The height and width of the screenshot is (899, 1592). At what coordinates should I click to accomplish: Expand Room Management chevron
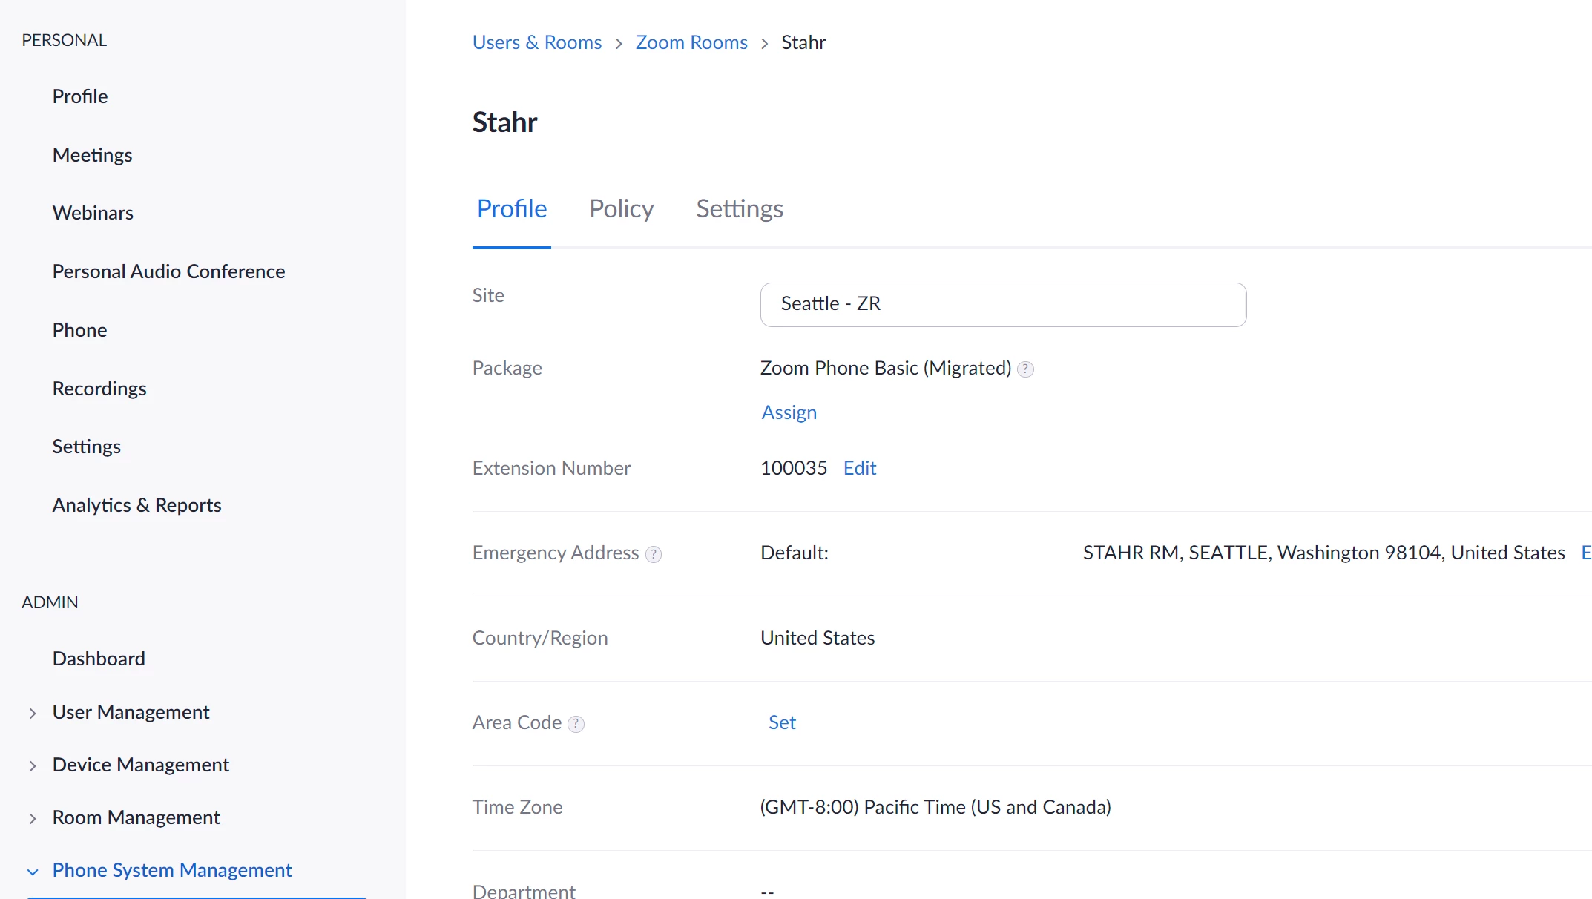[33, 819]
